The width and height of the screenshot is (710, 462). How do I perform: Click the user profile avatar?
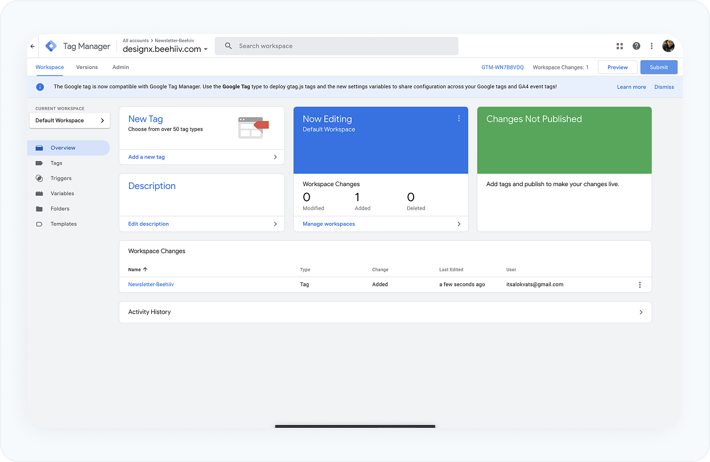click(x=668, y=46)
